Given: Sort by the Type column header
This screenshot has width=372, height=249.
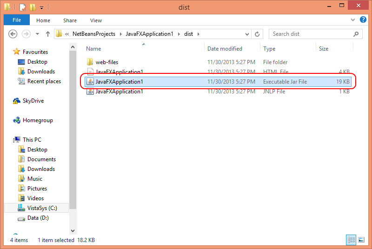Looking at the screenshot, I should [x=269, y=49].
